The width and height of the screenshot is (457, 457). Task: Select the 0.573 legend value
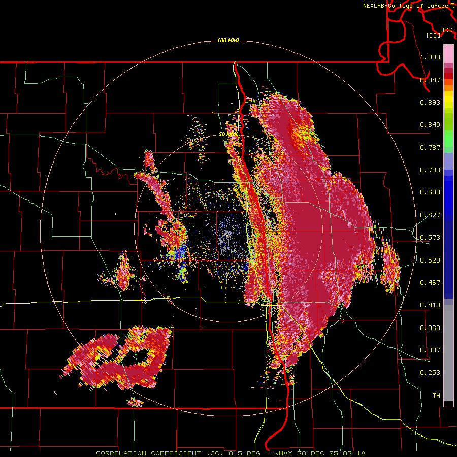click(430, 238)
